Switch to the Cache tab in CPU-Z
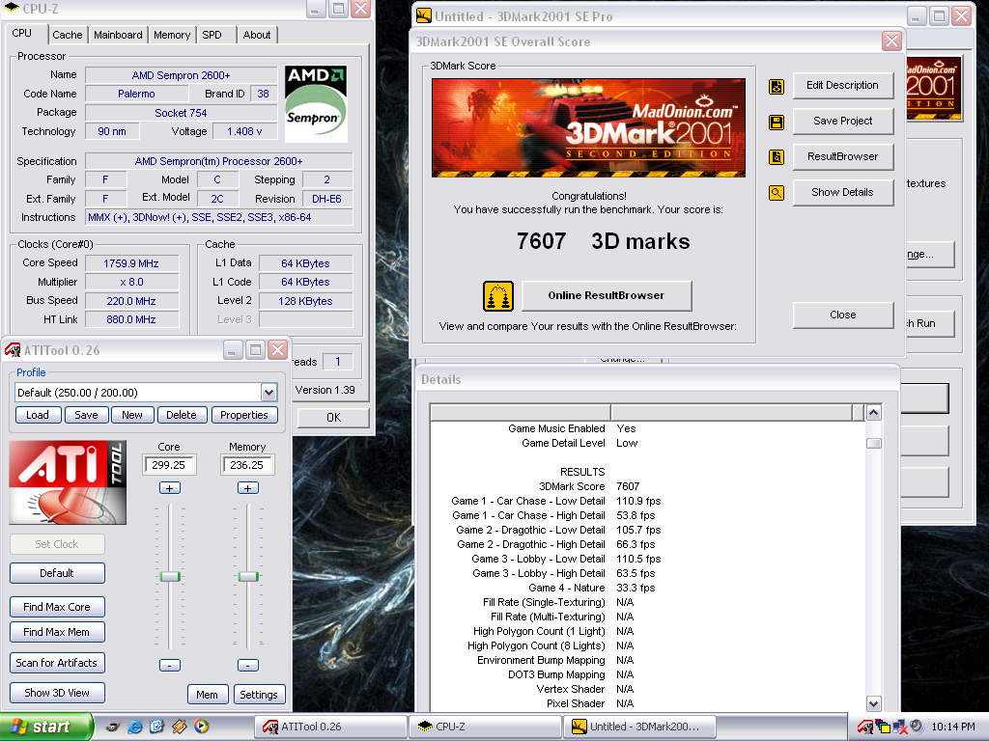Image resolution: width=989 pixels, height=741 pixels. tap(68, 35)
